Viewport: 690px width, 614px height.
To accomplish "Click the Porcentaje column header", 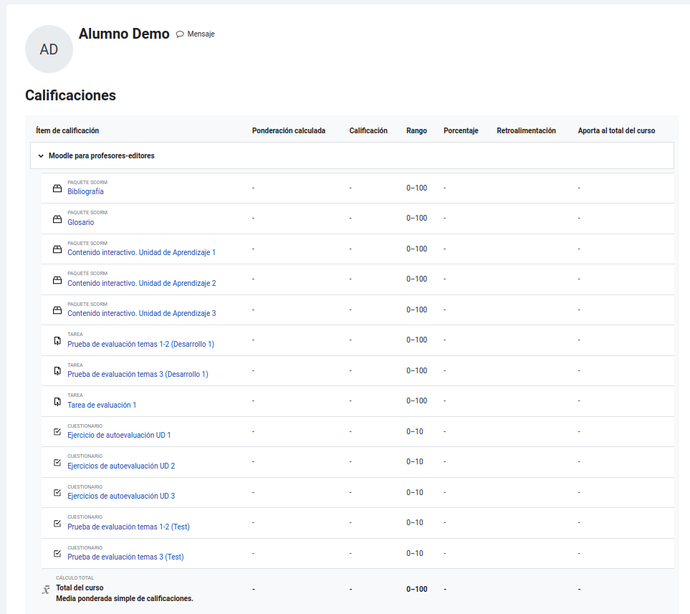I will point(461,130).
